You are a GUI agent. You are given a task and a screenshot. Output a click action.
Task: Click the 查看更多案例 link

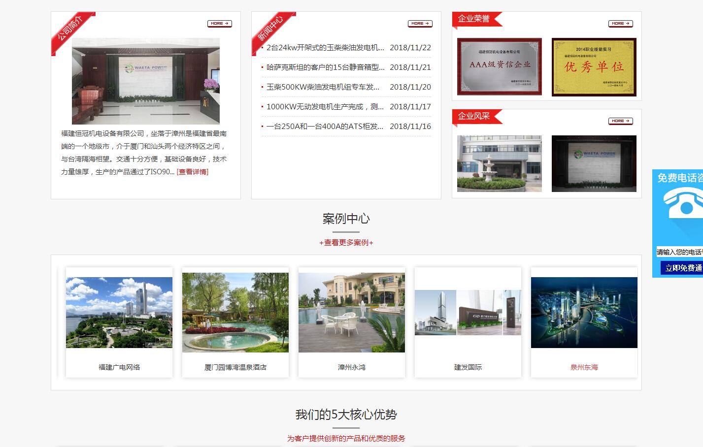(346, 243)
